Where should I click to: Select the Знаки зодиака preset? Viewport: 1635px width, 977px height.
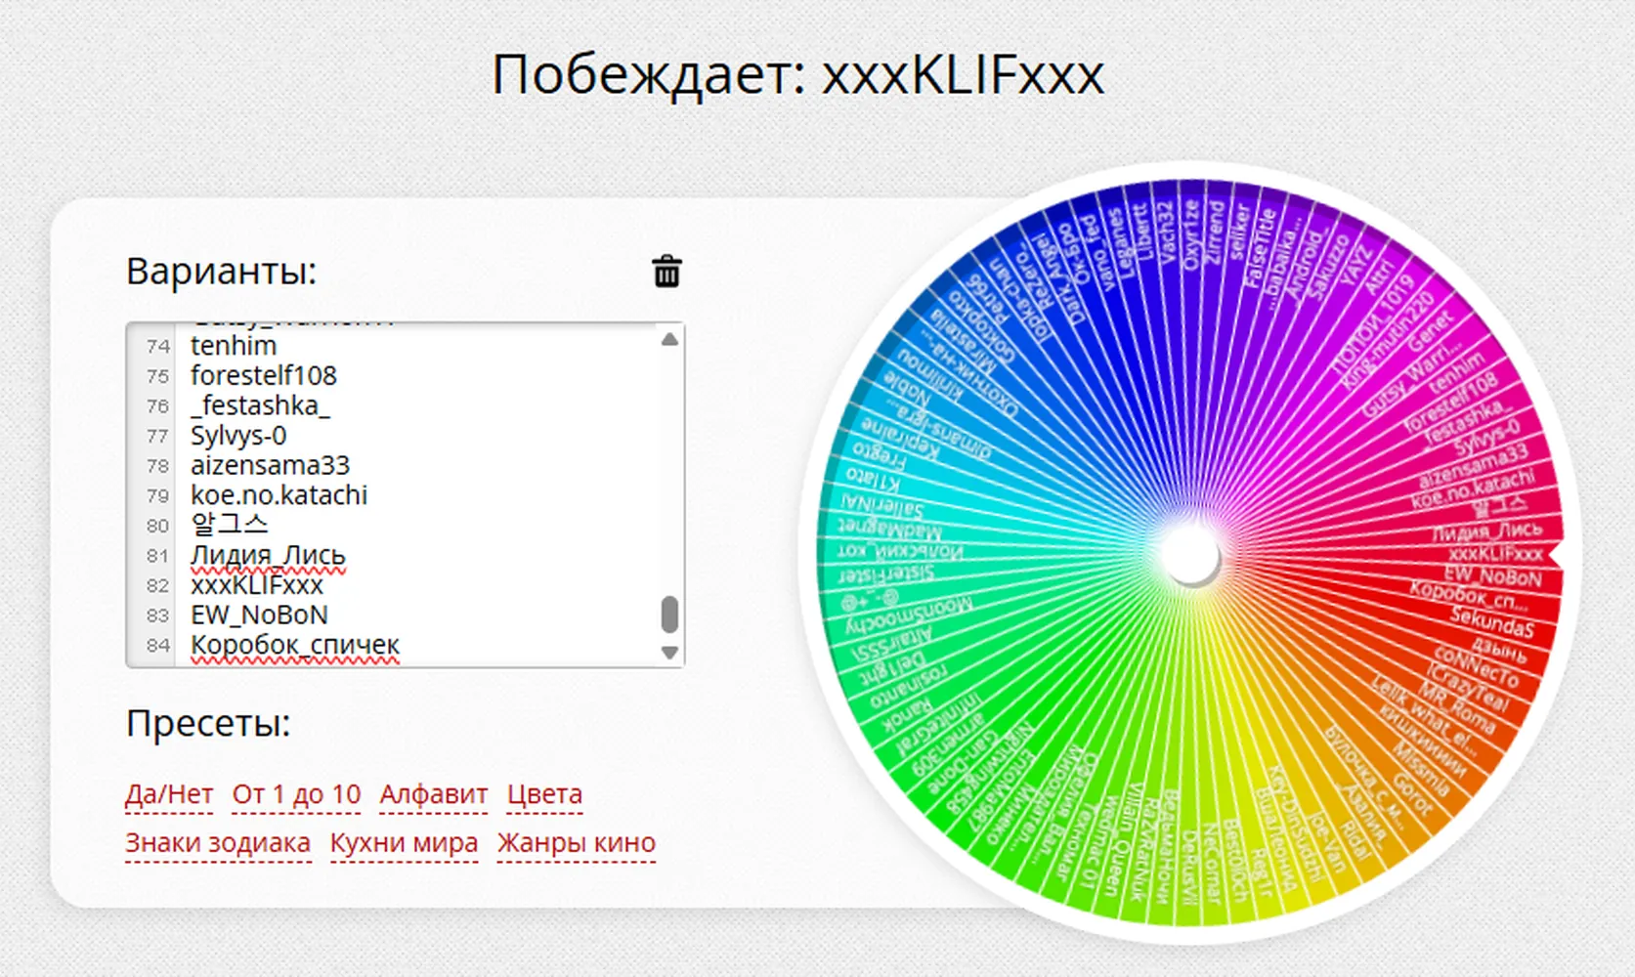[218, 842]
